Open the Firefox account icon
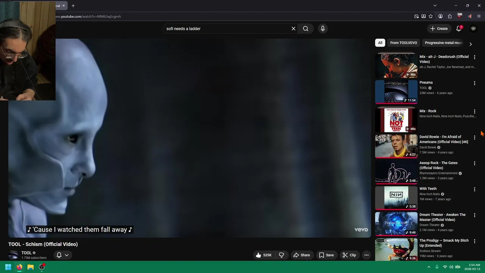The height and width of the screenshot is (273, 485). pyautogui.click(x=441, y=16)
